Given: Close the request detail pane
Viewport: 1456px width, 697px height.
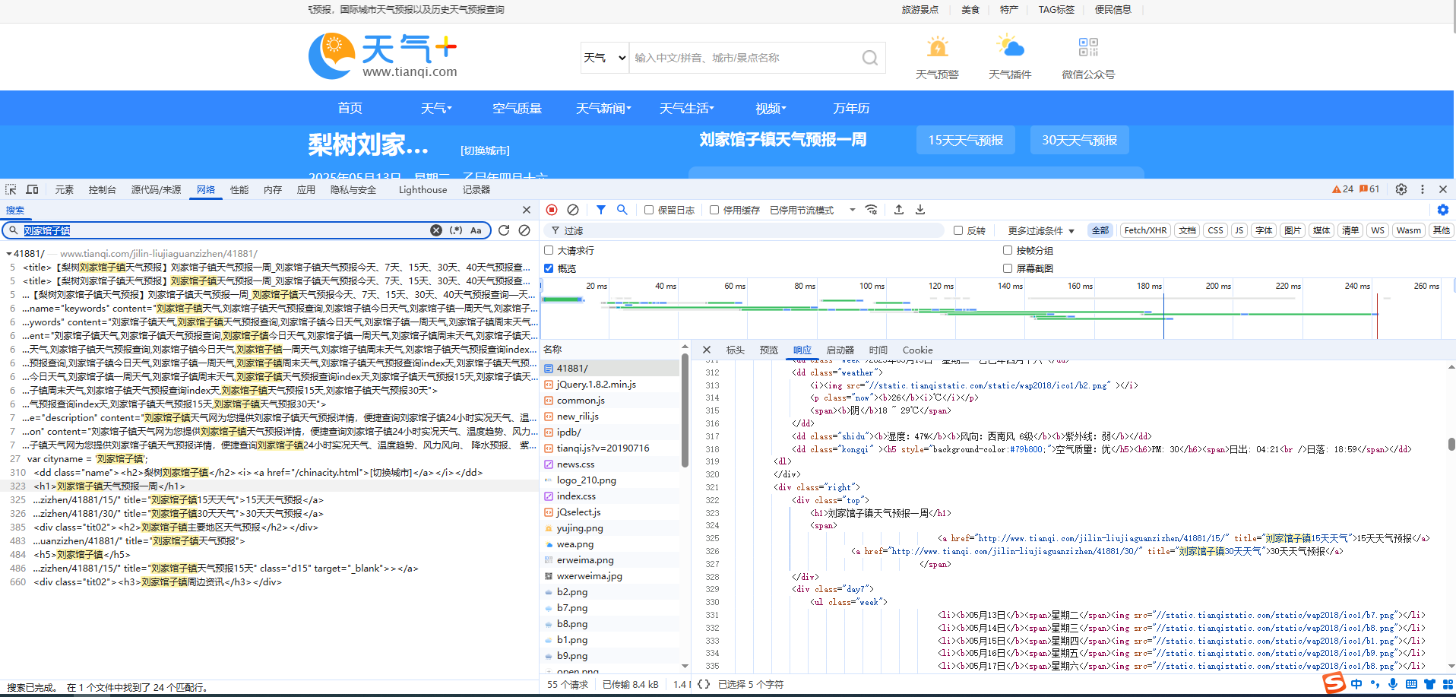Looking at the screenshot, I should 707,350.
